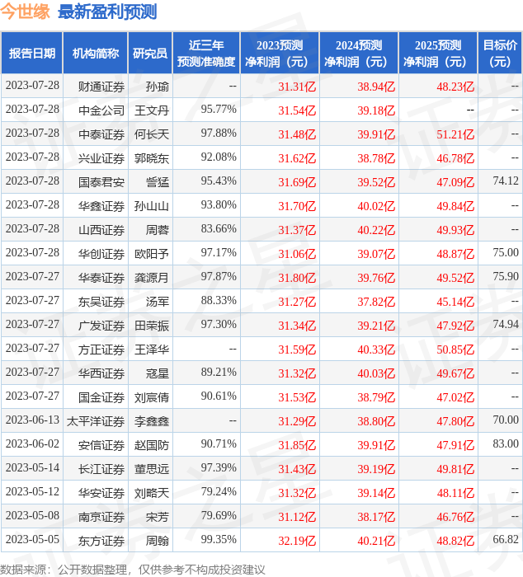Screen dimensions: 523x577
Task: Click report date 2023-05-05
Action: click(32, 539)
